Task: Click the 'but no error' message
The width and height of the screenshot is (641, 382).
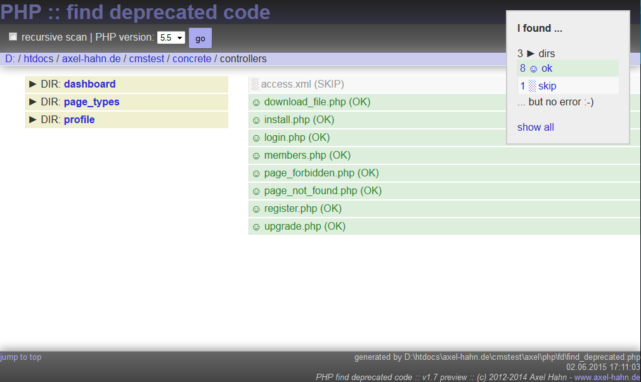Action: pyautogui.click(x=555, y=102)
